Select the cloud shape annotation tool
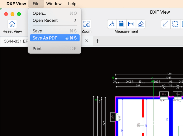 pyautogui.click(x=175, y=24)
